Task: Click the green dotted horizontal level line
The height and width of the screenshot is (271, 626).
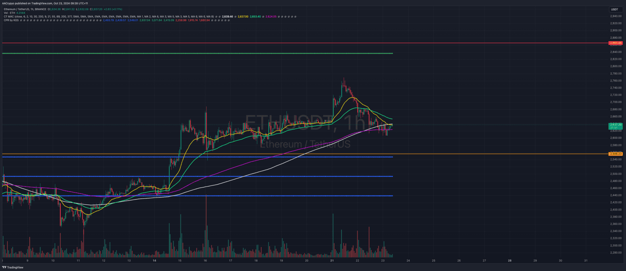Action: click(196, 53)
